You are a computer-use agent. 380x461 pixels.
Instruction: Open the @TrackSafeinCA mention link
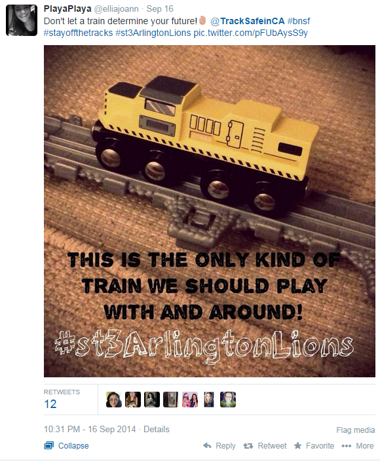248,21
